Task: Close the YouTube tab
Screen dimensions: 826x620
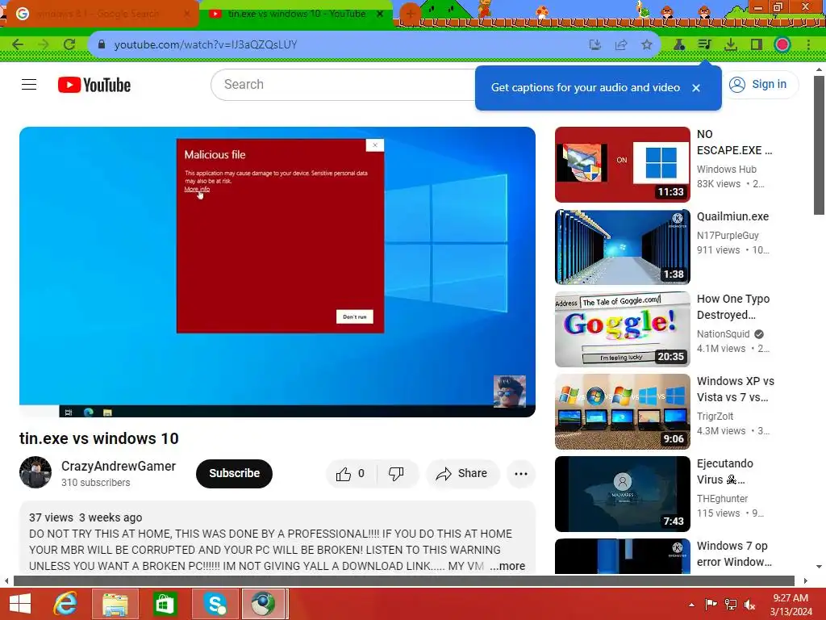Action: (380, 15)
